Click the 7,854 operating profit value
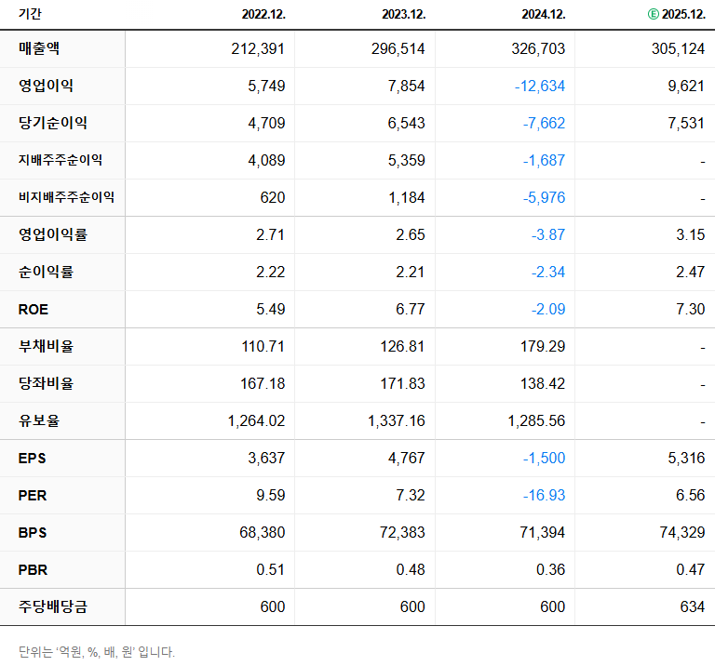Image resolution: width=715 pixels, height=666 pixels. coord(406,86)
